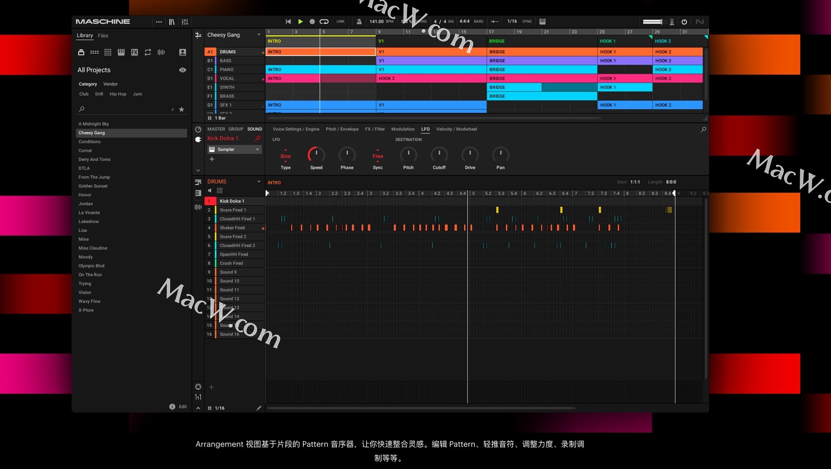Image resolution: width=831 pixels, height=469 pixels.
Task: Filter by the Club tag
Action: pos(84,94)
